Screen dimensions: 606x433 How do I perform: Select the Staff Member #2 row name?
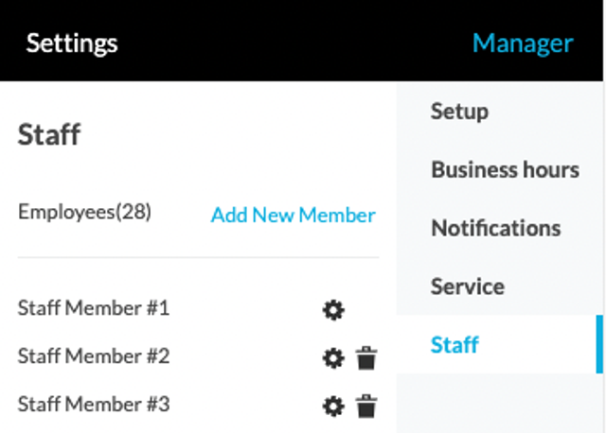94,355
